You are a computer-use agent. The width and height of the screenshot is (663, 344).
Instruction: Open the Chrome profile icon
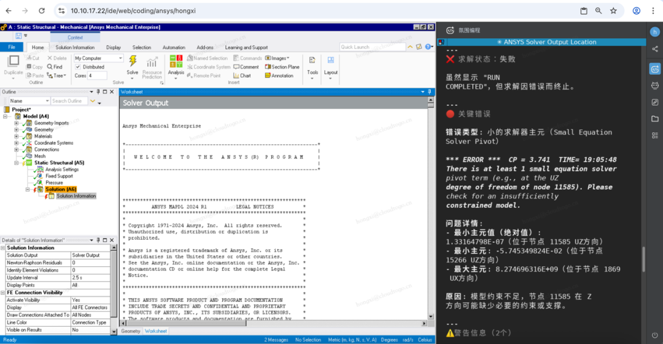(x=637, y=10)
